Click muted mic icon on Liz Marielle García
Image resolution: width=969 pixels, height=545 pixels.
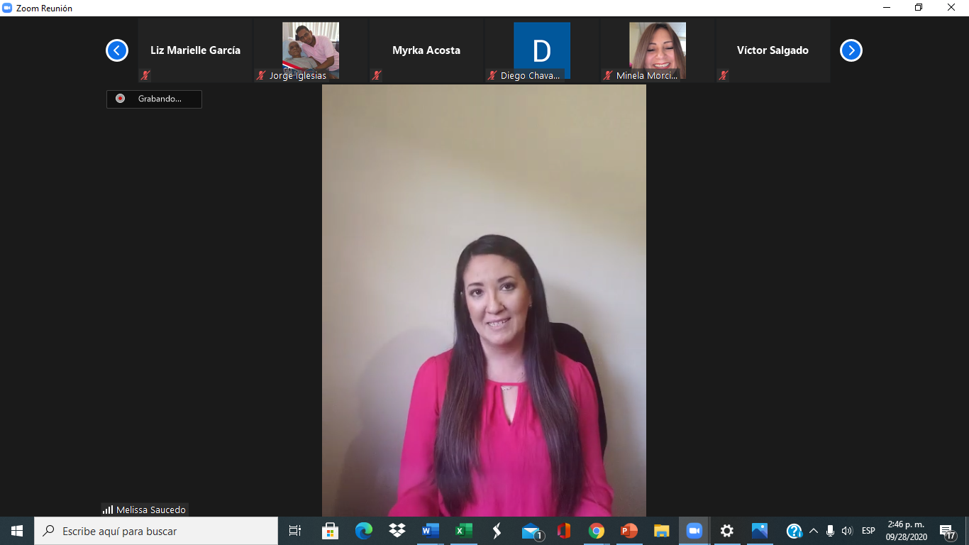click(145, 75)
